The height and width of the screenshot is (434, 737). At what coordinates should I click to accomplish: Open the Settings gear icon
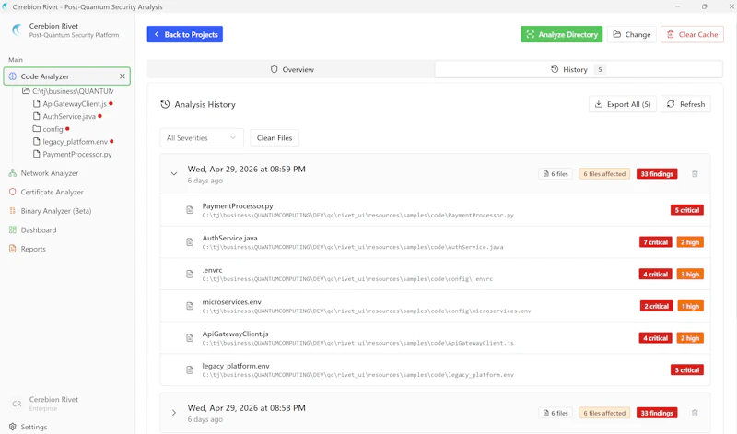pyautogui.click(x=13, y=427)
